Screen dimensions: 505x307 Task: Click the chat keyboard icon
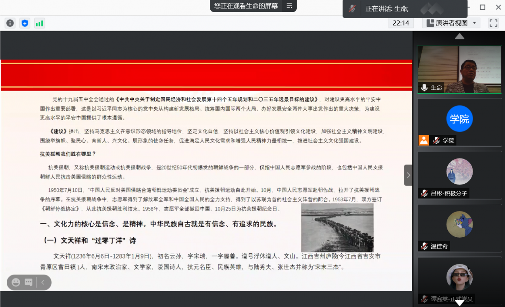28,282
